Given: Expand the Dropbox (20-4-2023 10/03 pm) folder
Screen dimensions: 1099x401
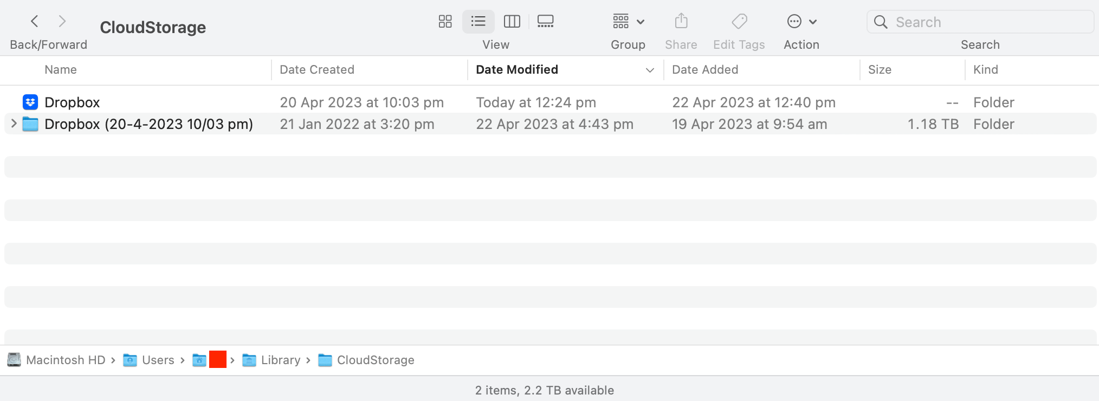Looking at the screenshot, I should (14, 124).
